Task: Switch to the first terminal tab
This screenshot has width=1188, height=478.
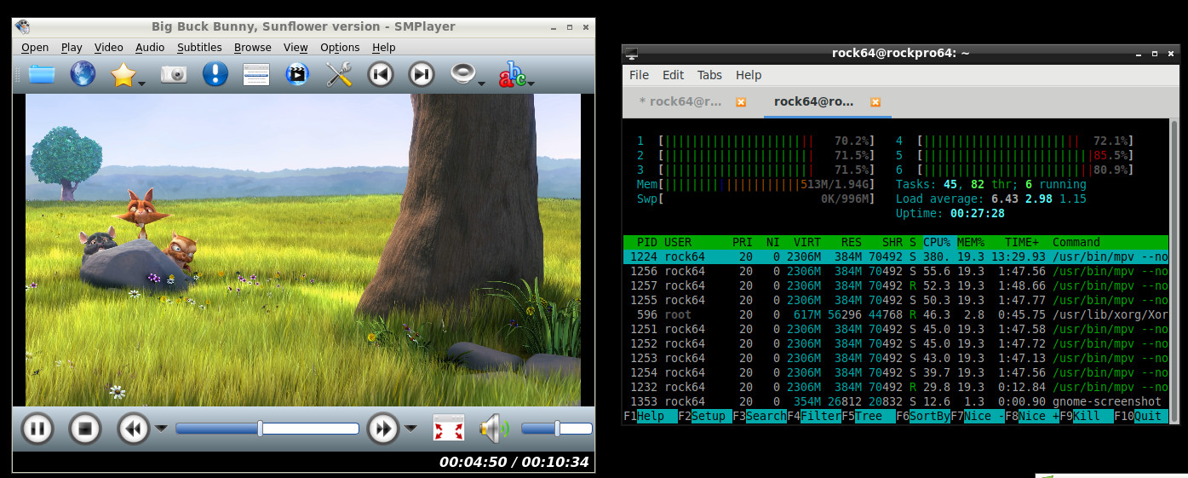Action: pos(692,101)
